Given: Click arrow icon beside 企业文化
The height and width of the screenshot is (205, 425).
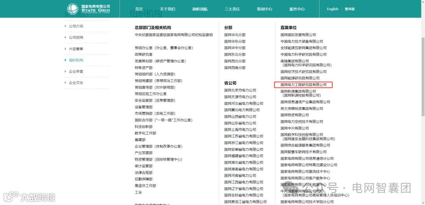Looking at the screenshot, I should click(x=65, y=82).
